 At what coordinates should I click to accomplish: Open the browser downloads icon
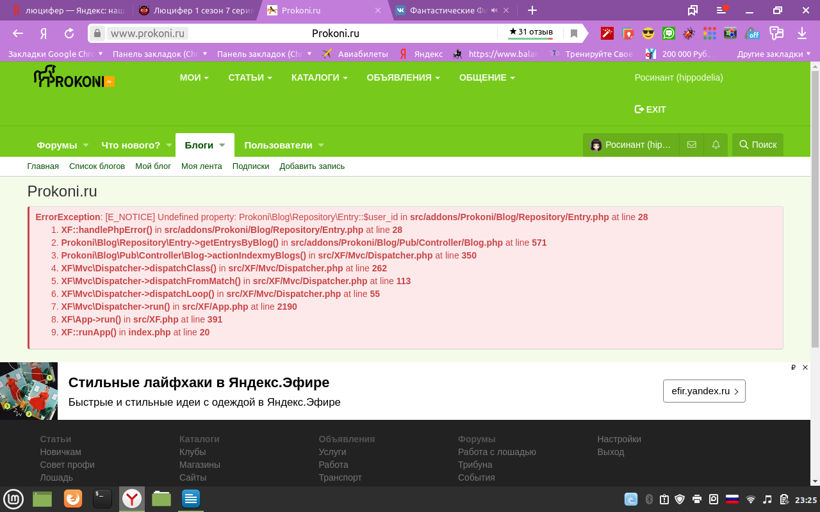click(x=801, y=32)
